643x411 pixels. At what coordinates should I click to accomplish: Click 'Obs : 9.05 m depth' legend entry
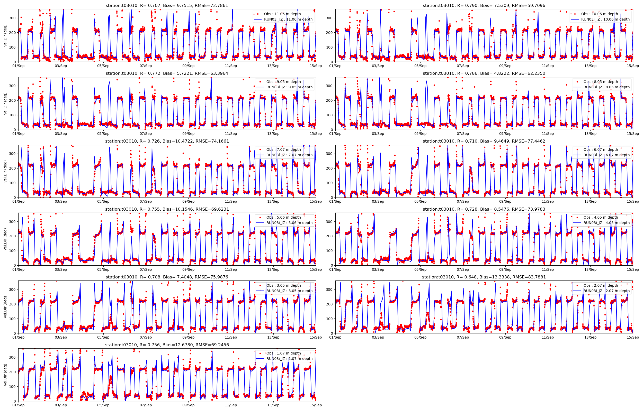(283, 82)
